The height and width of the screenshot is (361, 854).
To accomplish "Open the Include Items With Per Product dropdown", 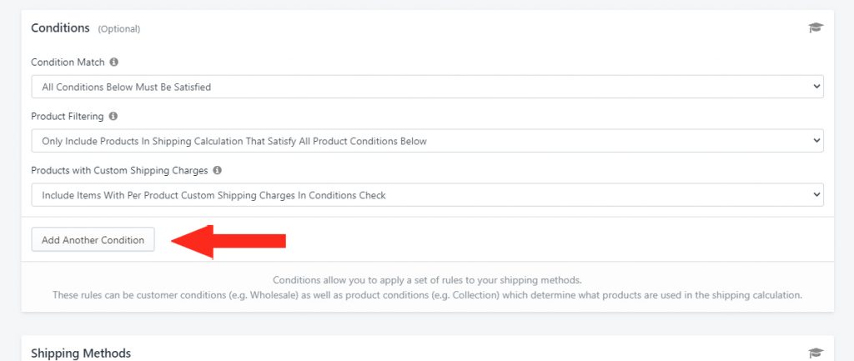I will coord(428,194).
